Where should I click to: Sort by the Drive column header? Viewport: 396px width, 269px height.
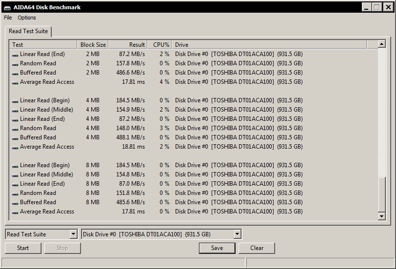click(269, 45)
